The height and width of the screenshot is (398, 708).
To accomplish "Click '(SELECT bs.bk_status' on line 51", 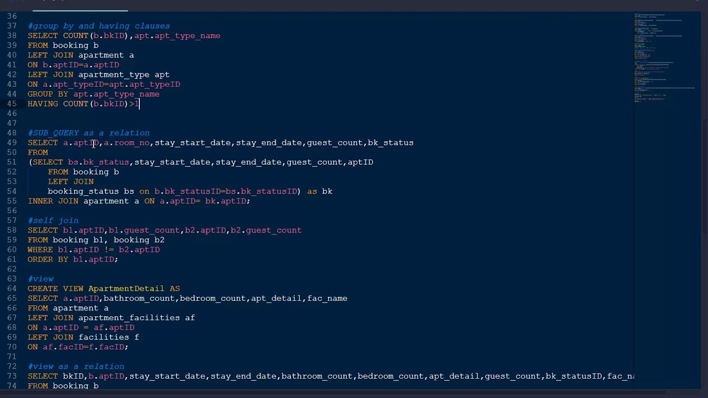I will (79, 163).
